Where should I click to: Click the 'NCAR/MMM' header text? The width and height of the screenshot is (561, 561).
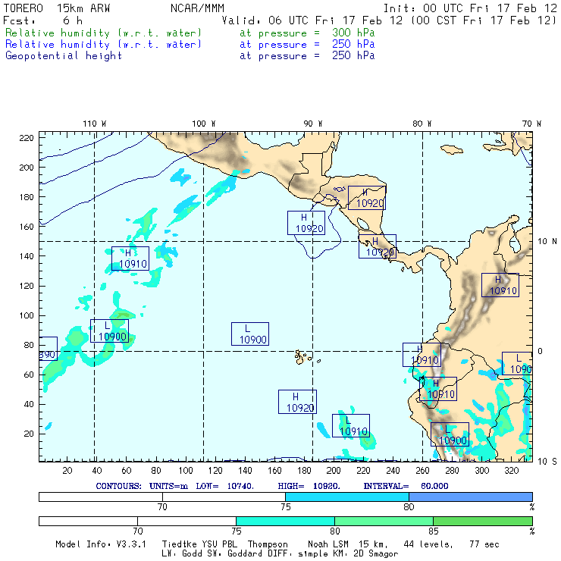tap(197, 8)
